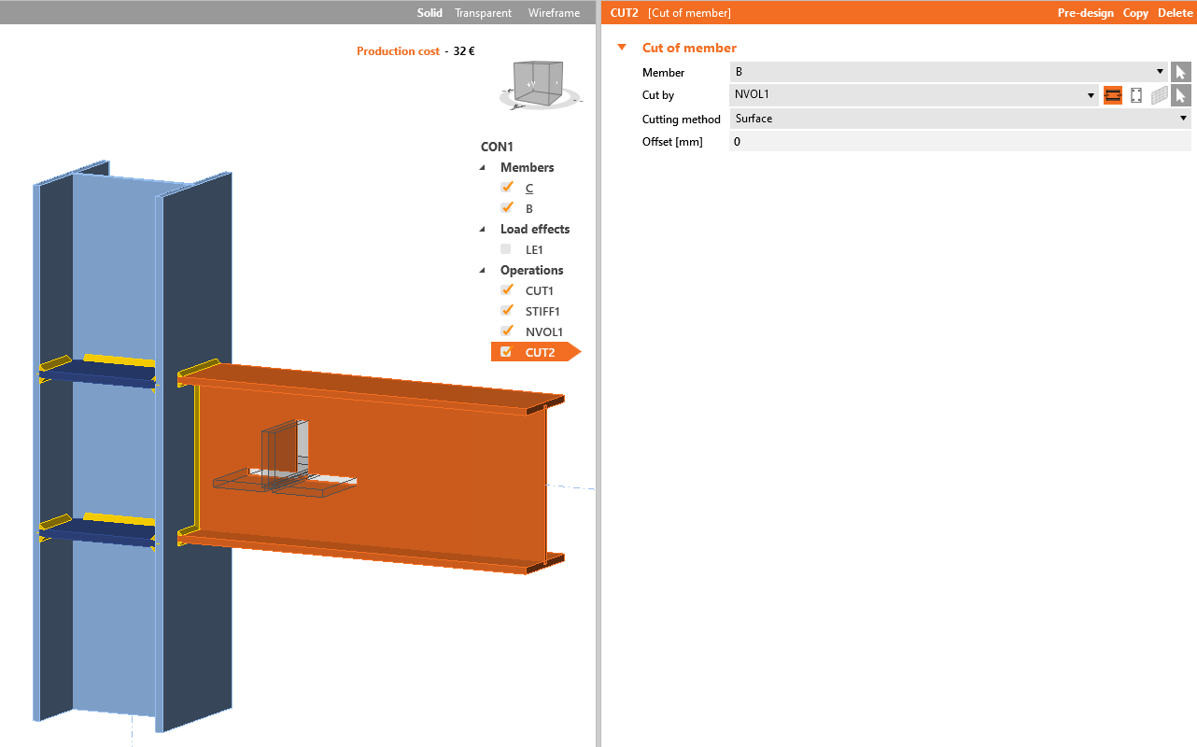Screen dimensions: 1197x747
Task: Open the Cut by dropdown showing NVOL1
Action: 913,95
